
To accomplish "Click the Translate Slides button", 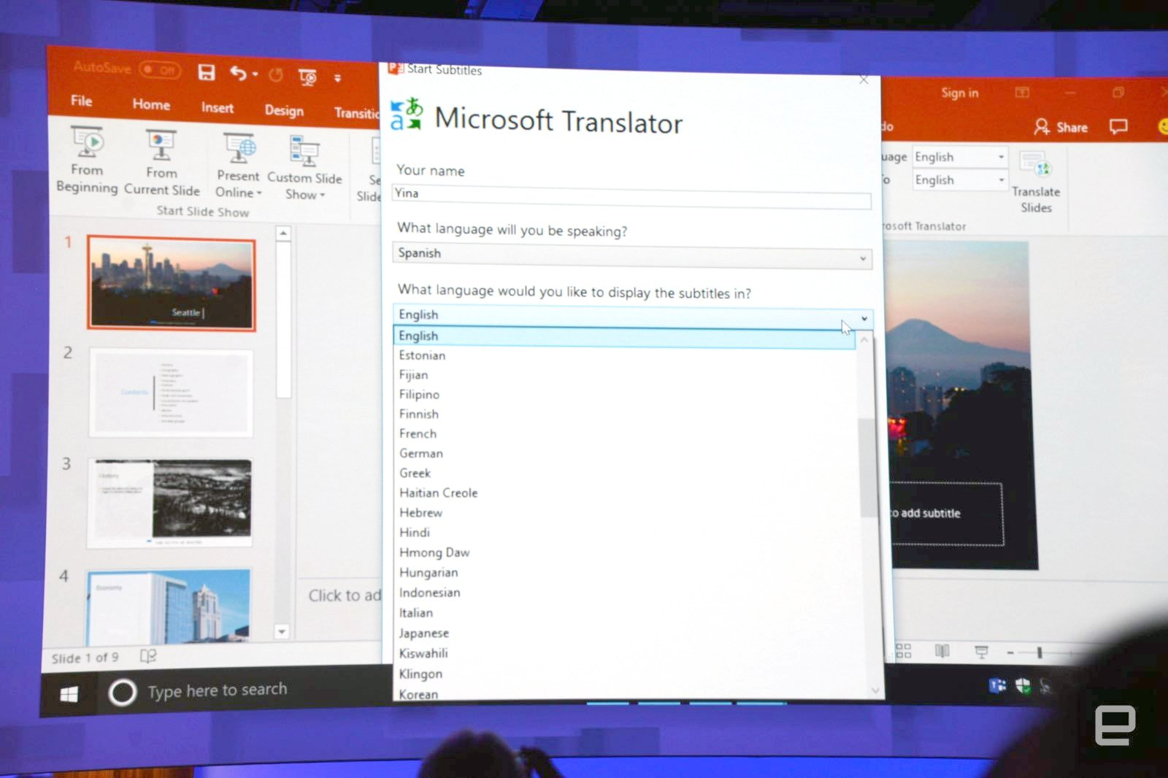I will tap(1036, 182).
